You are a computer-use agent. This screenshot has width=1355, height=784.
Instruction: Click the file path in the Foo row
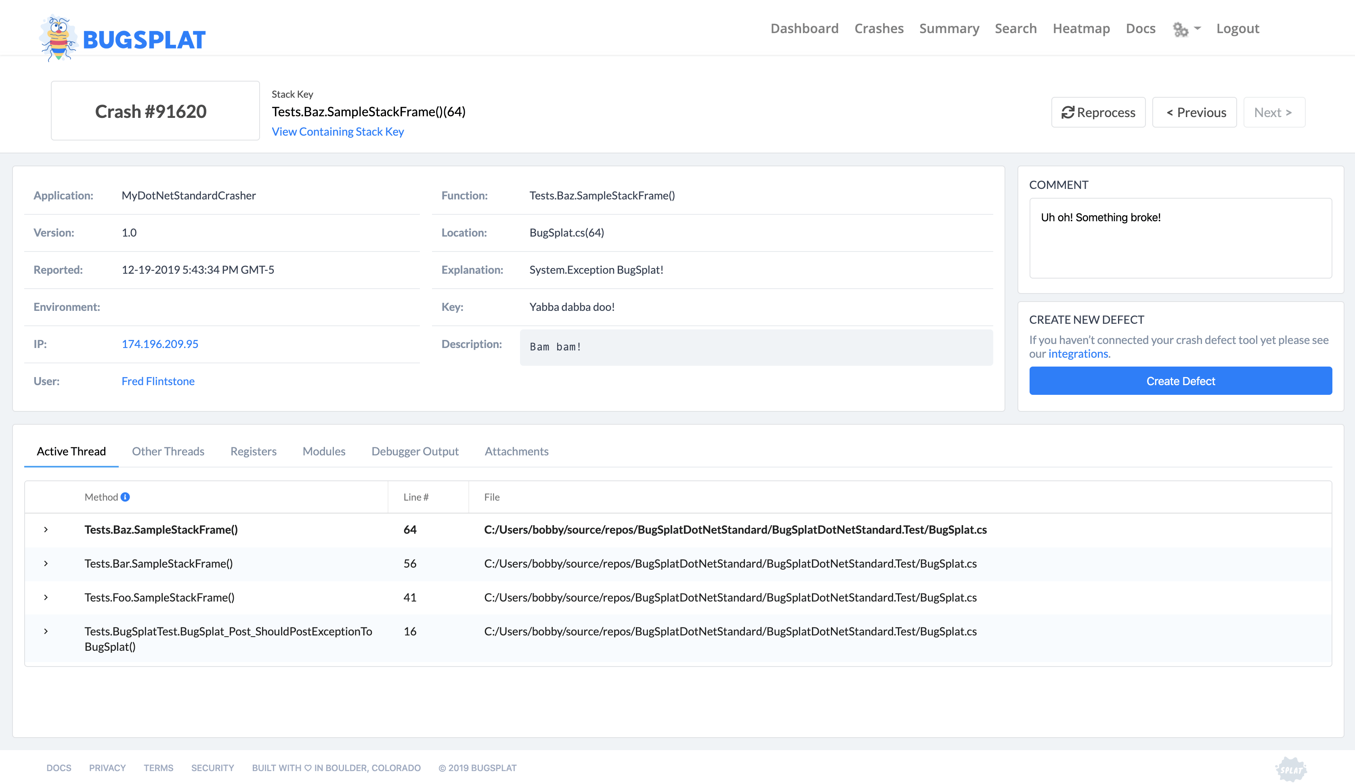point(730,597)
